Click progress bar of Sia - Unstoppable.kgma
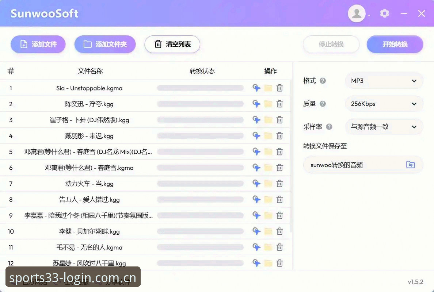Screen dimensions: 434x292 point(201,88)
